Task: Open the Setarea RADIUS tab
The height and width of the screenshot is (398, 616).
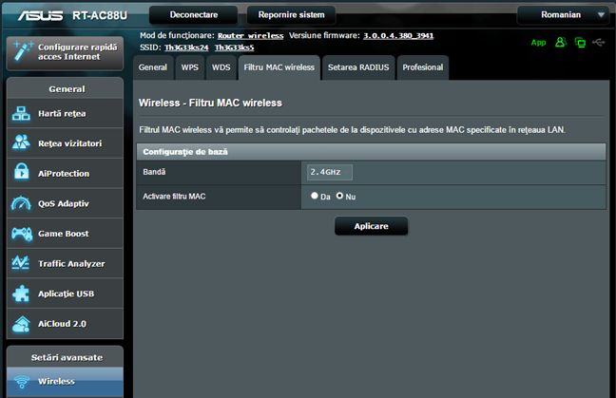Action: click(358, 67)
